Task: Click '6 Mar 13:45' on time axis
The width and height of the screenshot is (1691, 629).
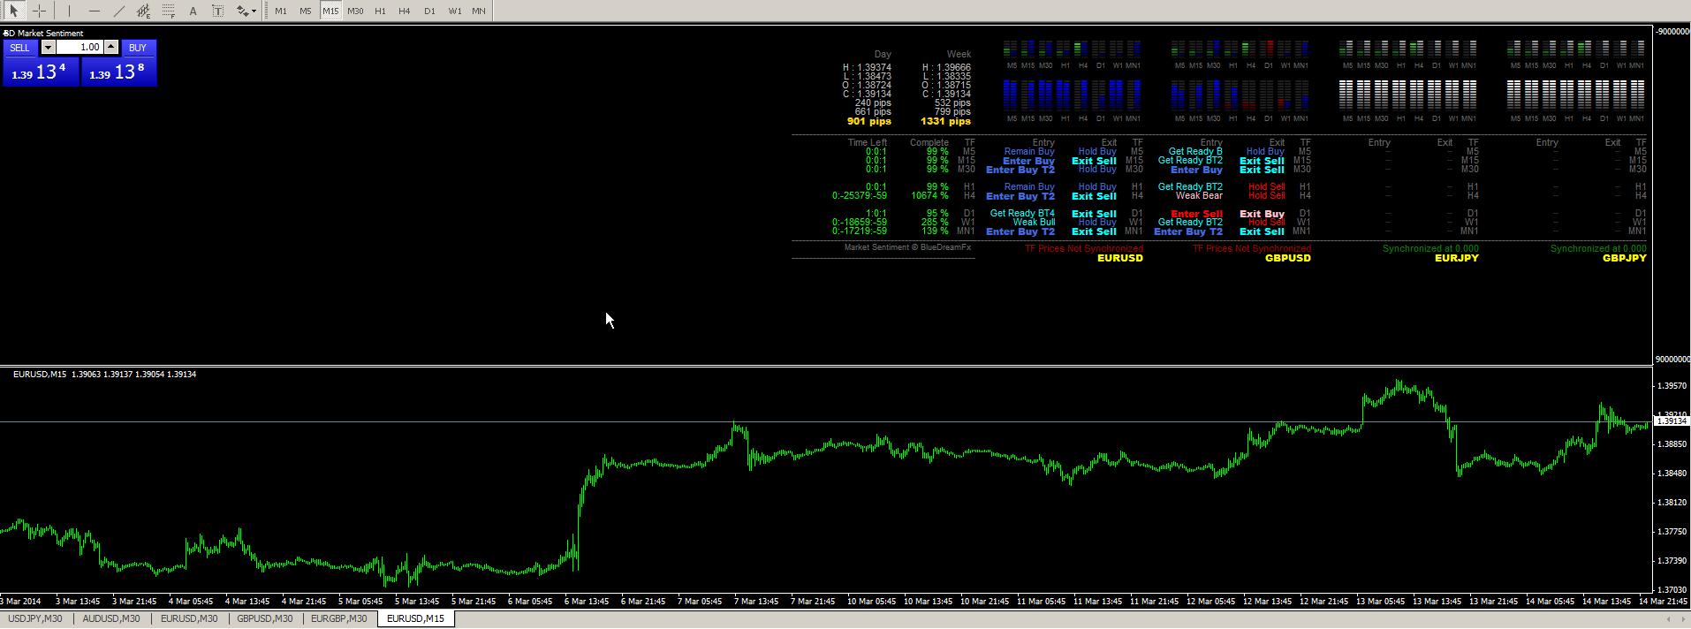Action: tap(587, 602)
